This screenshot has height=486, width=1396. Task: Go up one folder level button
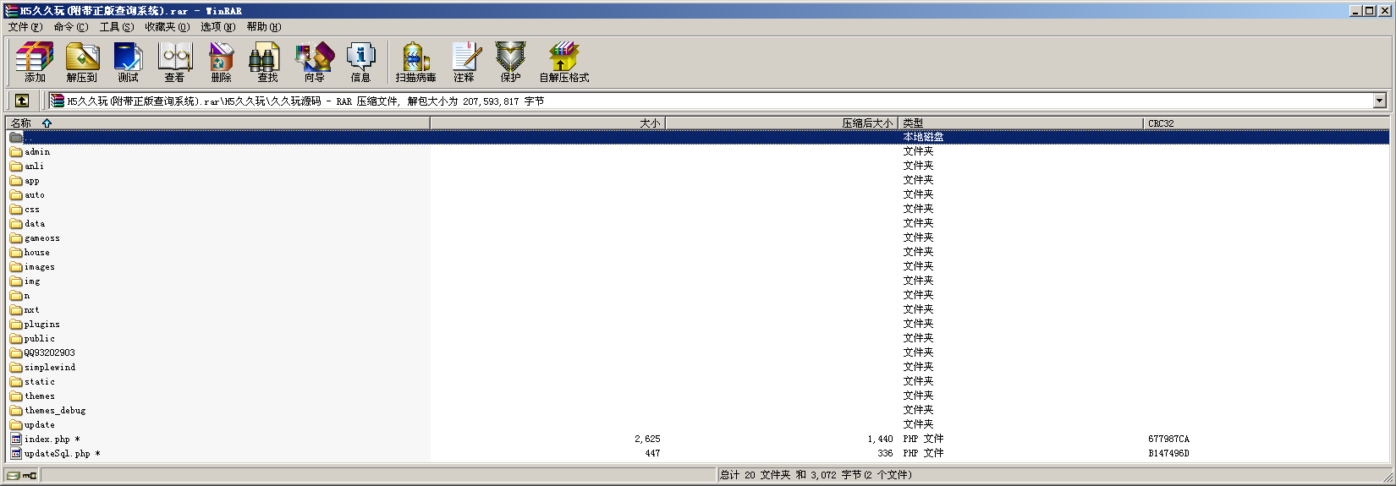[x=22, y=101]
